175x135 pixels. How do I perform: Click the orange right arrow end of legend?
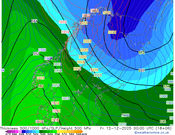point(82,132)
